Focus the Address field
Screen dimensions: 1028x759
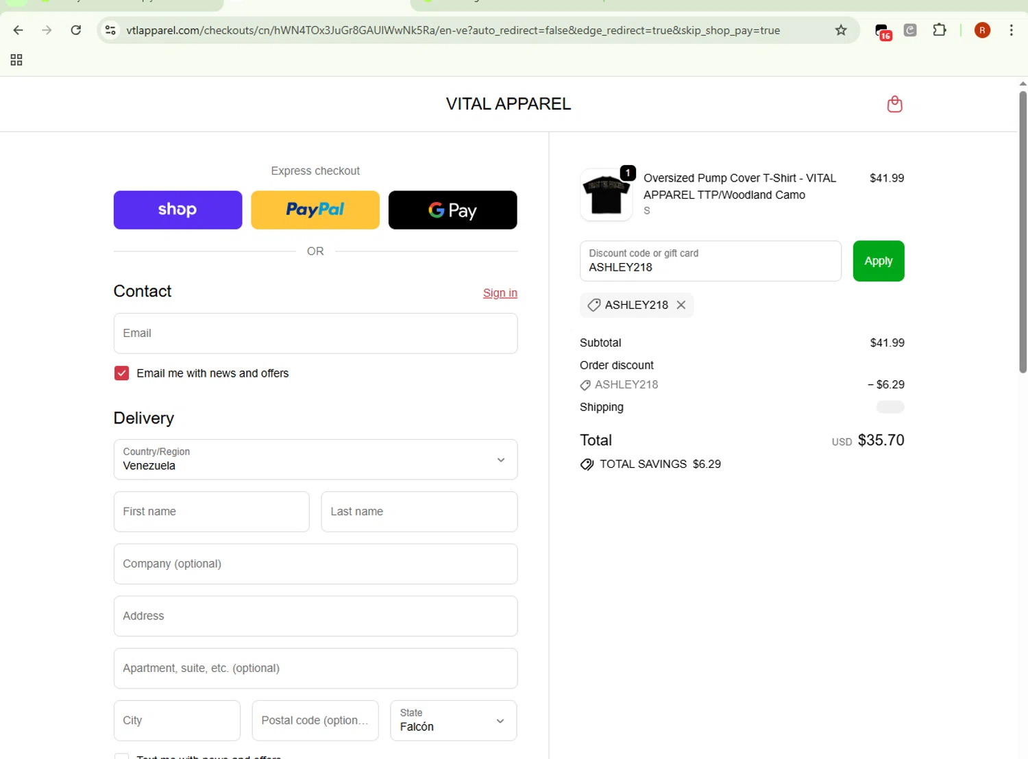315,616
